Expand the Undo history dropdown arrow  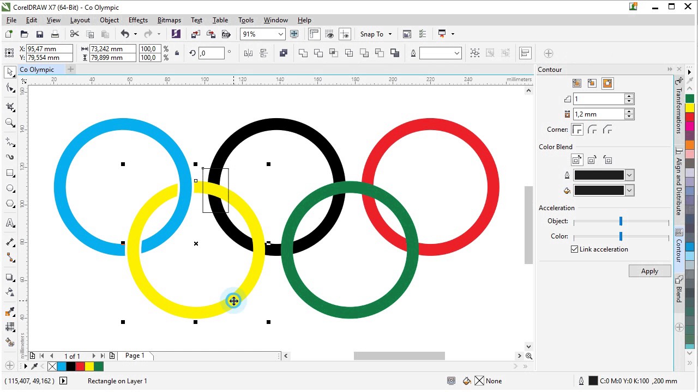click(x=135, y=34)
